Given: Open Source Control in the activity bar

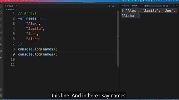Looking at the screenshot, I should click(1, 19).
